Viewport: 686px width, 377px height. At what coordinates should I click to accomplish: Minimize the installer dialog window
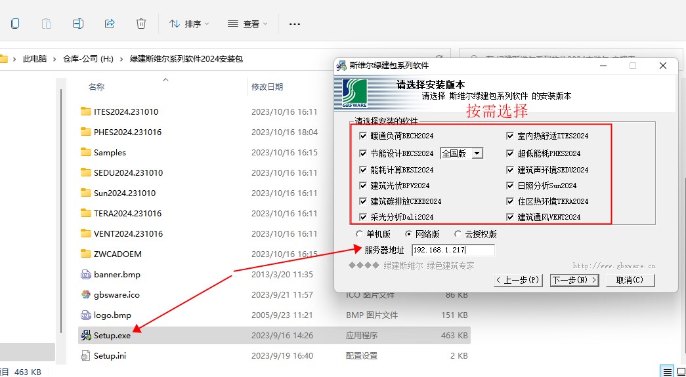coord(604,66)
